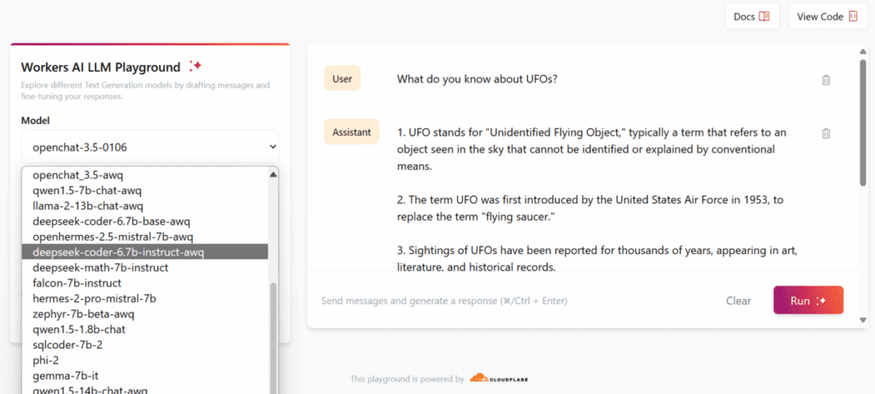875x394 pixels.
Task: Pick gemma-7b-it model
Action: click(x=144, y=375)
